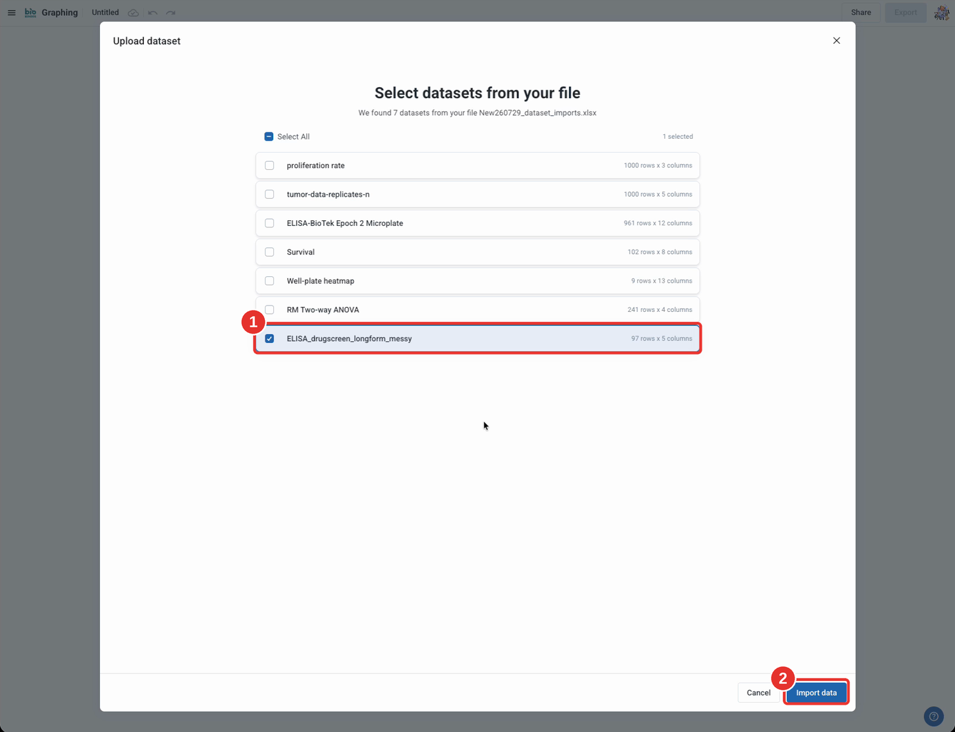Click the 'RM Two-way ANOVA' dataset name
Image resolution: width=955 pixels, height=732 pixels.
(323, 310)
